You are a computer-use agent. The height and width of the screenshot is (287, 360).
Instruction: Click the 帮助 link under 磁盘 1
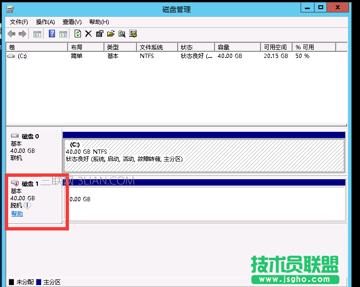(17, 214)
